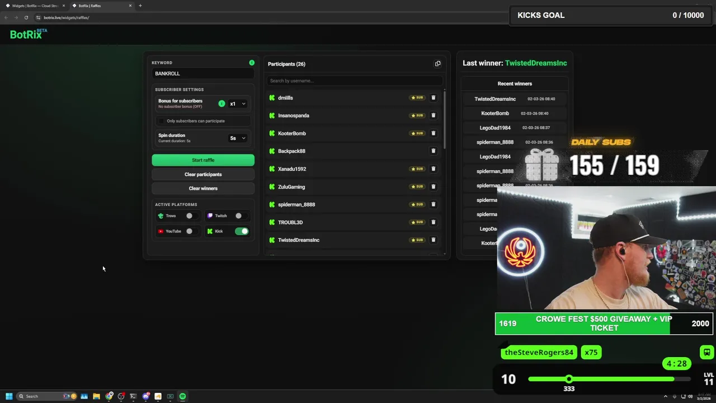Delete Backpack88 with its trash icon
Viewport: 716px width, 403px height.
click(433, 151)
